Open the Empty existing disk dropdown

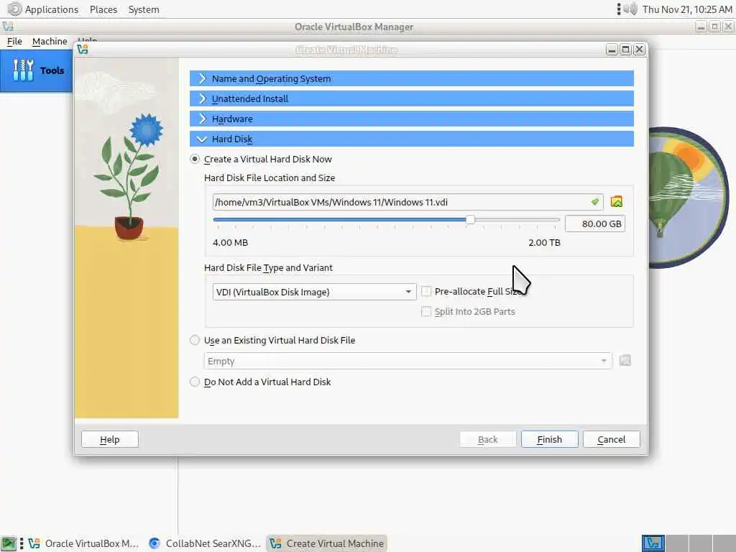tap(408, 361)
